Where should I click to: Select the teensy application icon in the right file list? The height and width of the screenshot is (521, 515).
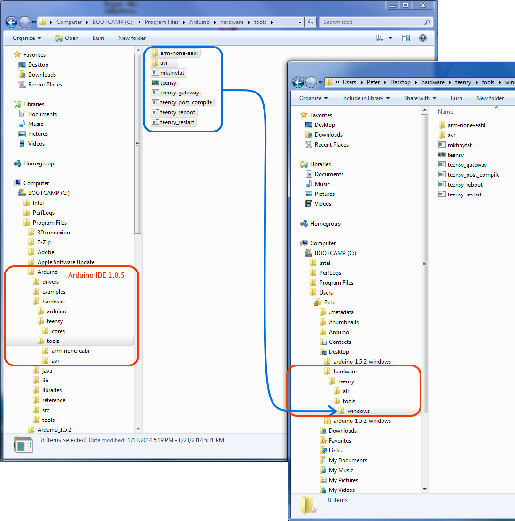click(442, 155)
